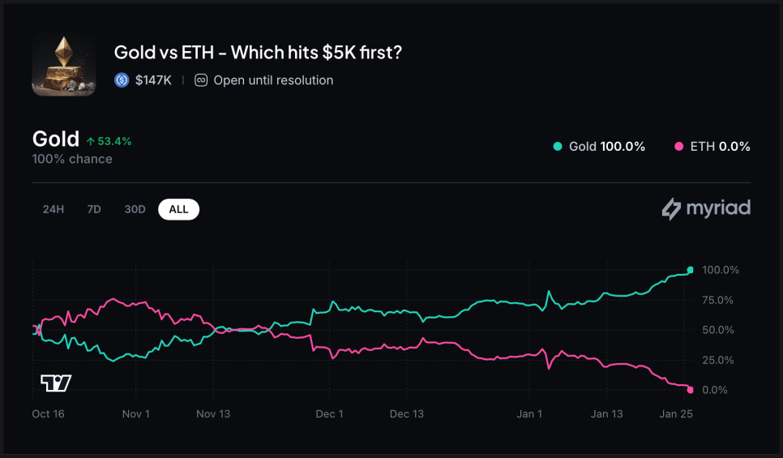Image resolution: width=783 pixels, height=458 pixels.
Task: Select the ALL time range tab
Action: coord(178,209)
